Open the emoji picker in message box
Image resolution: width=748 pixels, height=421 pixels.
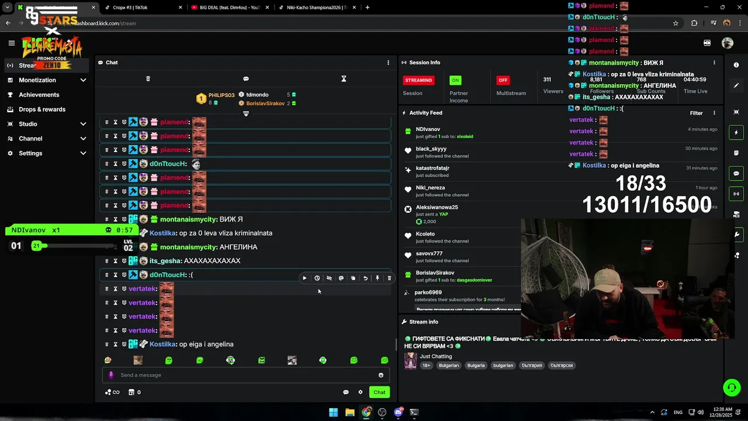pyautogui.click(x=381, y=375)
